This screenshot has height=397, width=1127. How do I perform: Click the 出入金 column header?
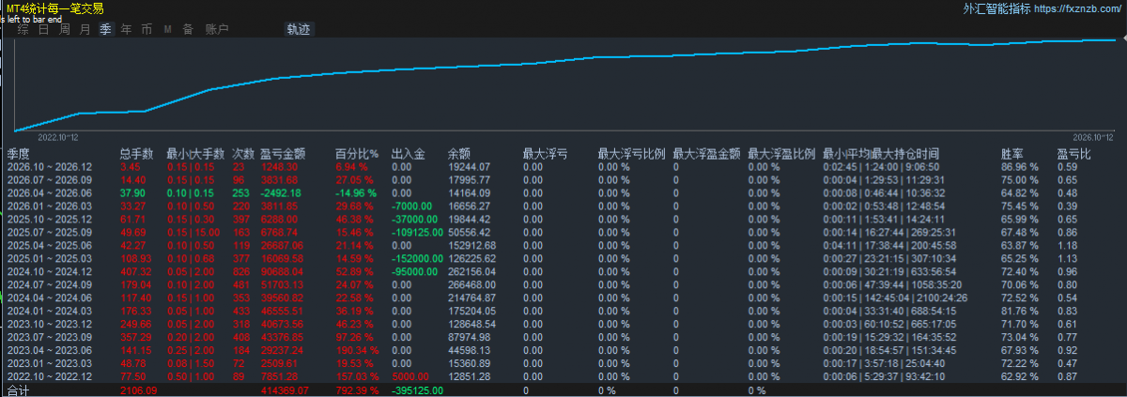coord(409,153)
